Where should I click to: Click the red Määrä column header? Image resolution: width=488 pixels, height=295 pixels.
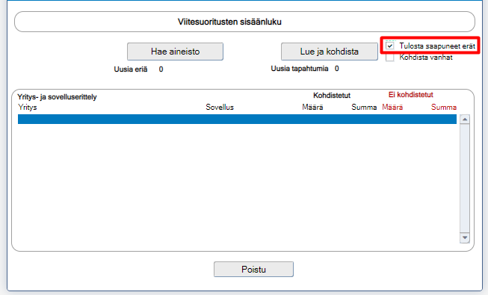(392, 108)
